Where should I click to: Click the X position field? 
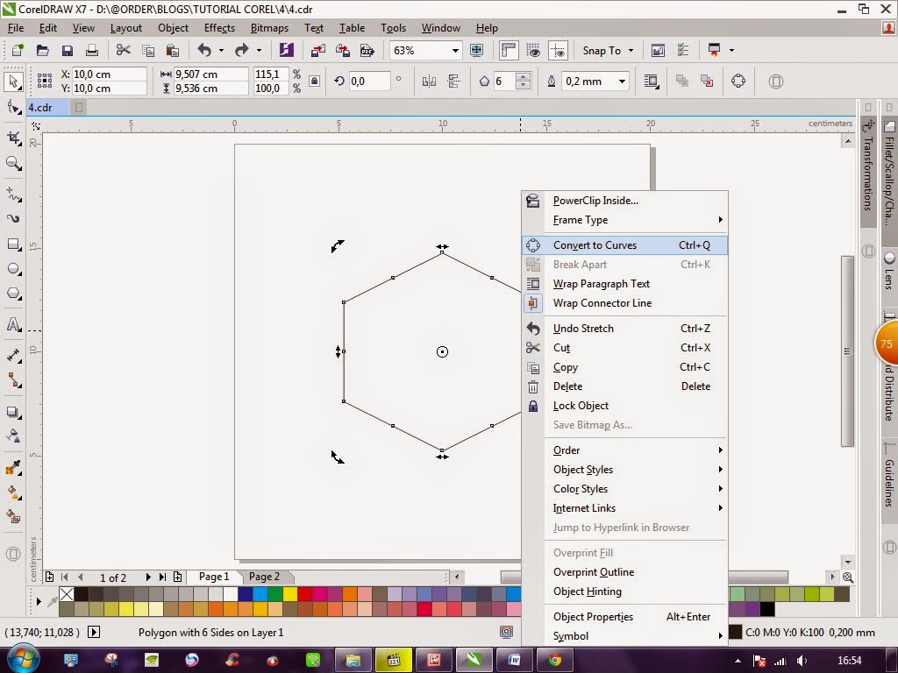click(109, 74)
